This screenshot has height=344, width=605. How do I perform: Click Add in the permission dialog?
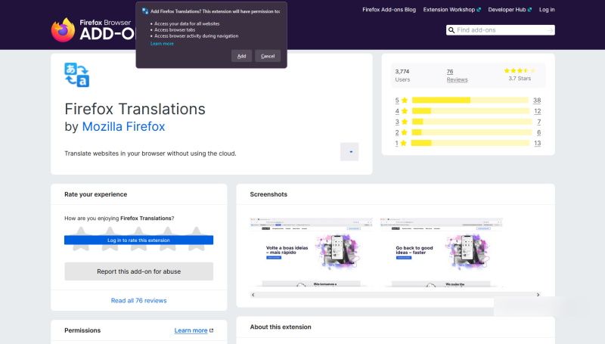[241, 56]
